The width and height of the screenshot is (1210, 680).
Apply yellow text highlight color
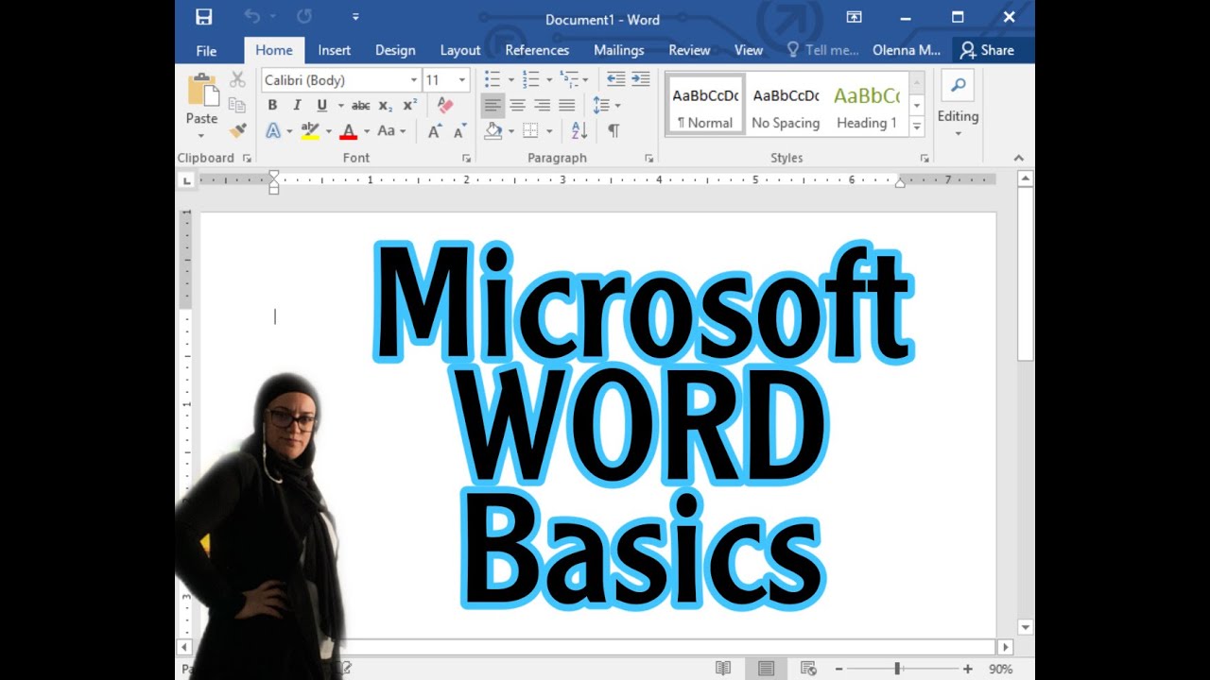tap(310, 131)
